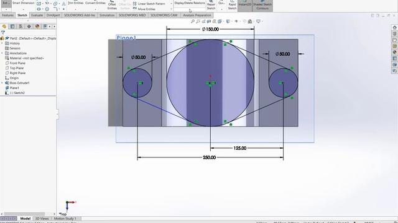This screenshot has height=223, width=398.
Task: Open Motion Study 1 tab
Action: tap(65, 219)
